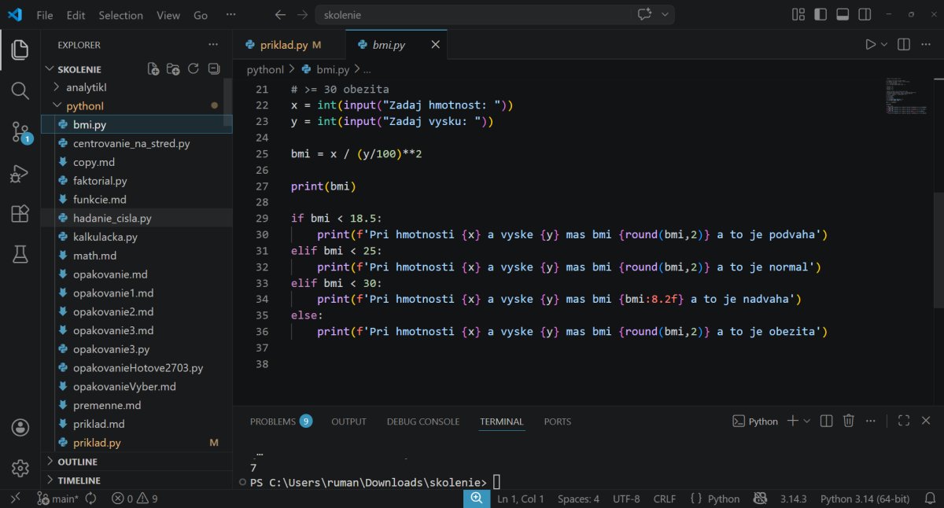The width and height of the screenshot is (944, 508).
Task: Maximize the terminal panel size
Action: [x=904, y=421]
